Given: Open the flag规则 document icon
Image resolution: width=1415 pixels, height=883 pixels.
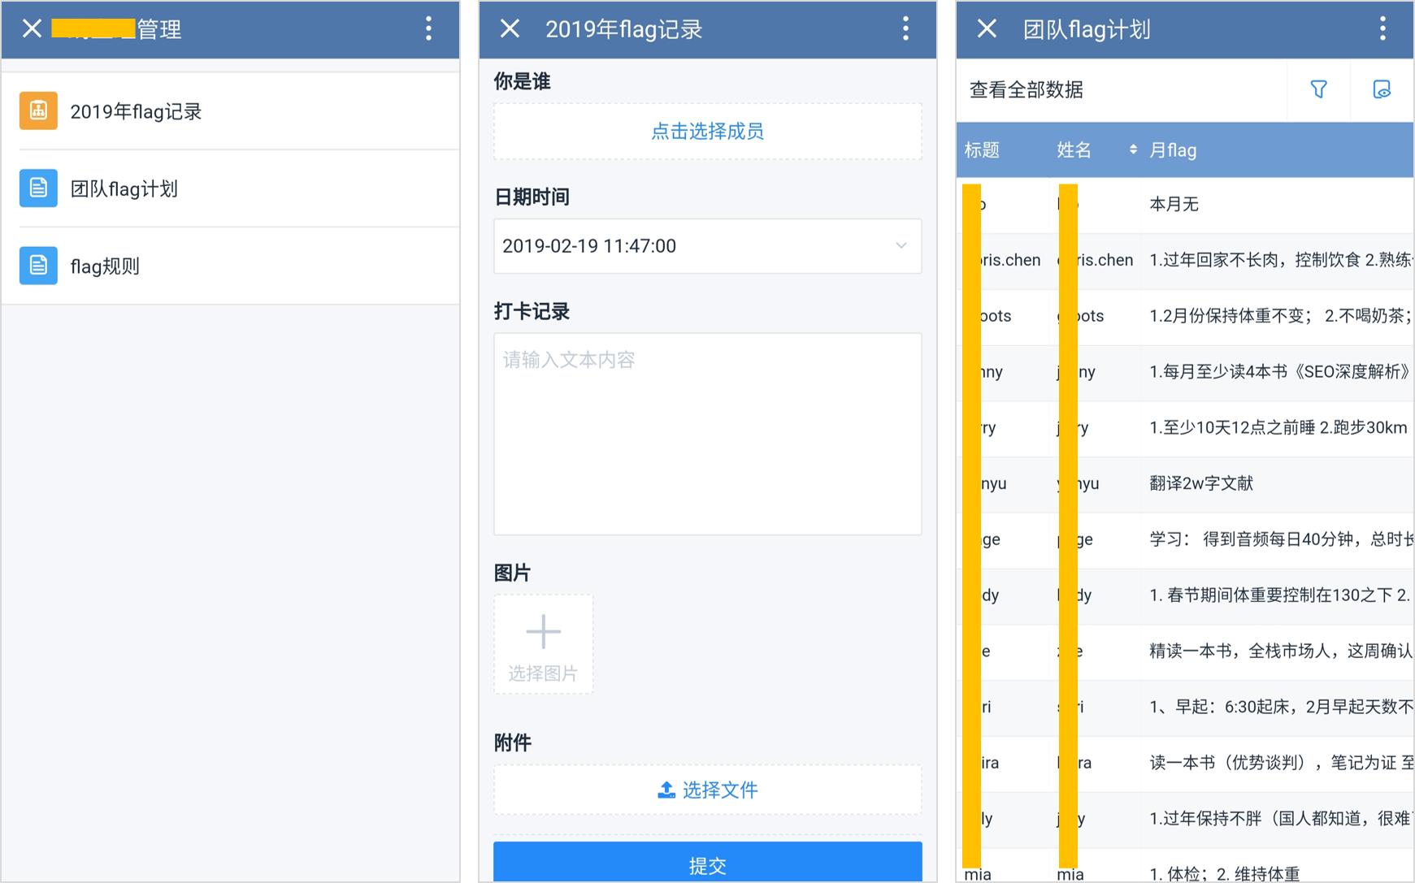Looking at the screenshot, I should pos(37,265).
